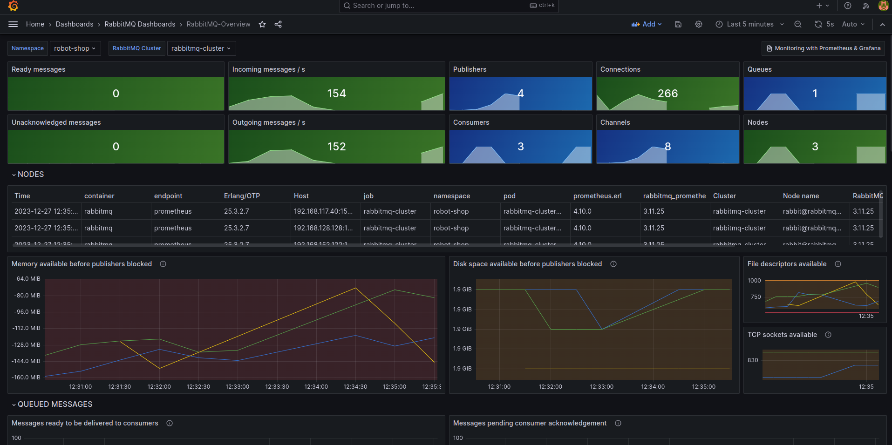Open the Add panel dropdown
Screen dimensions: 892x445
pyautogui.click(x=647, y=24)
